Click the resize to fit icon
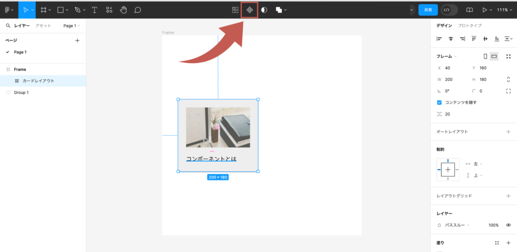The width and height of the screenshot is (517, 252). (x=508, y=57)
